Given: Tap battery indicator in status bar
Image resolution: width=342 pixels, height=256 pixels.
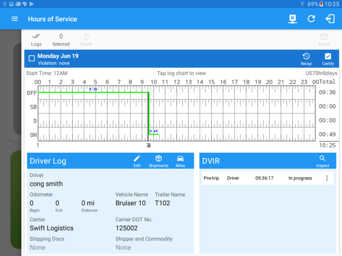Looking at the screenshot, I should 321,4.
